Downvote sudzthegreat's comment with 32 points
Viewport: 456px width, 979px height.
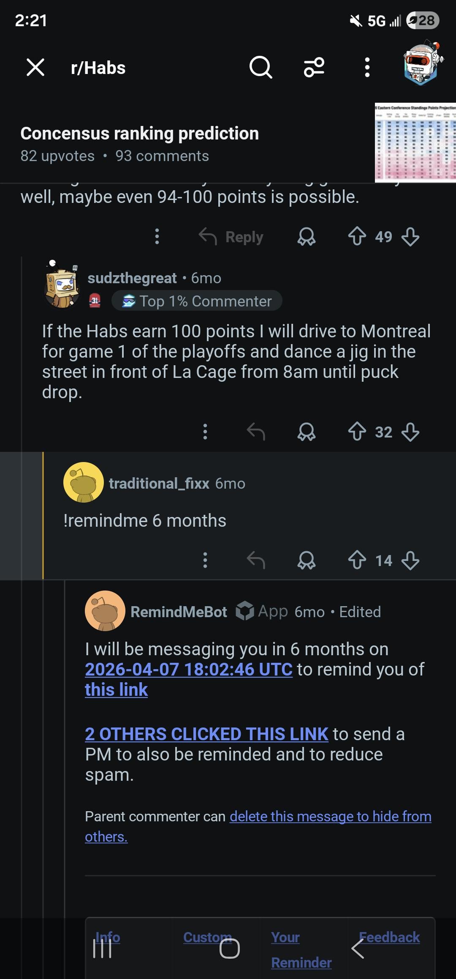point(410,432)
